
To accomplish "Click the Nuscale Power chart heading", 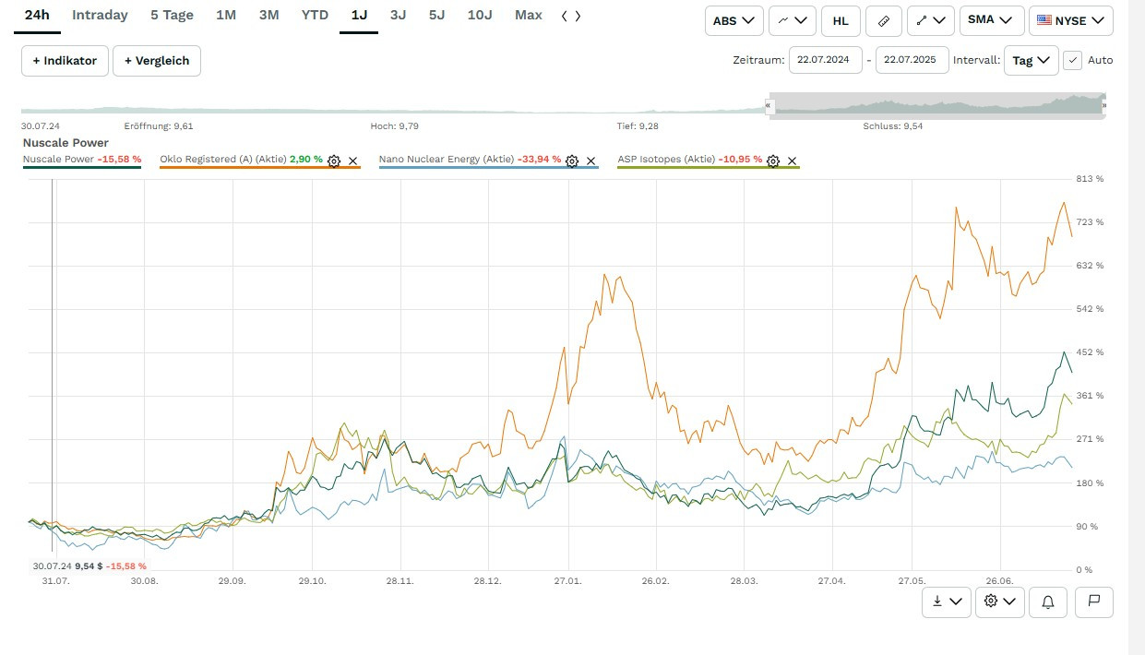I will (66, 143).
